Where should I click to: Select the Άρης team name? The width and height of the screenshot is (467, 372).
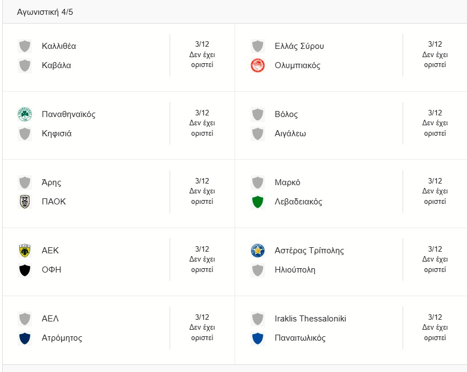[51, 182]
